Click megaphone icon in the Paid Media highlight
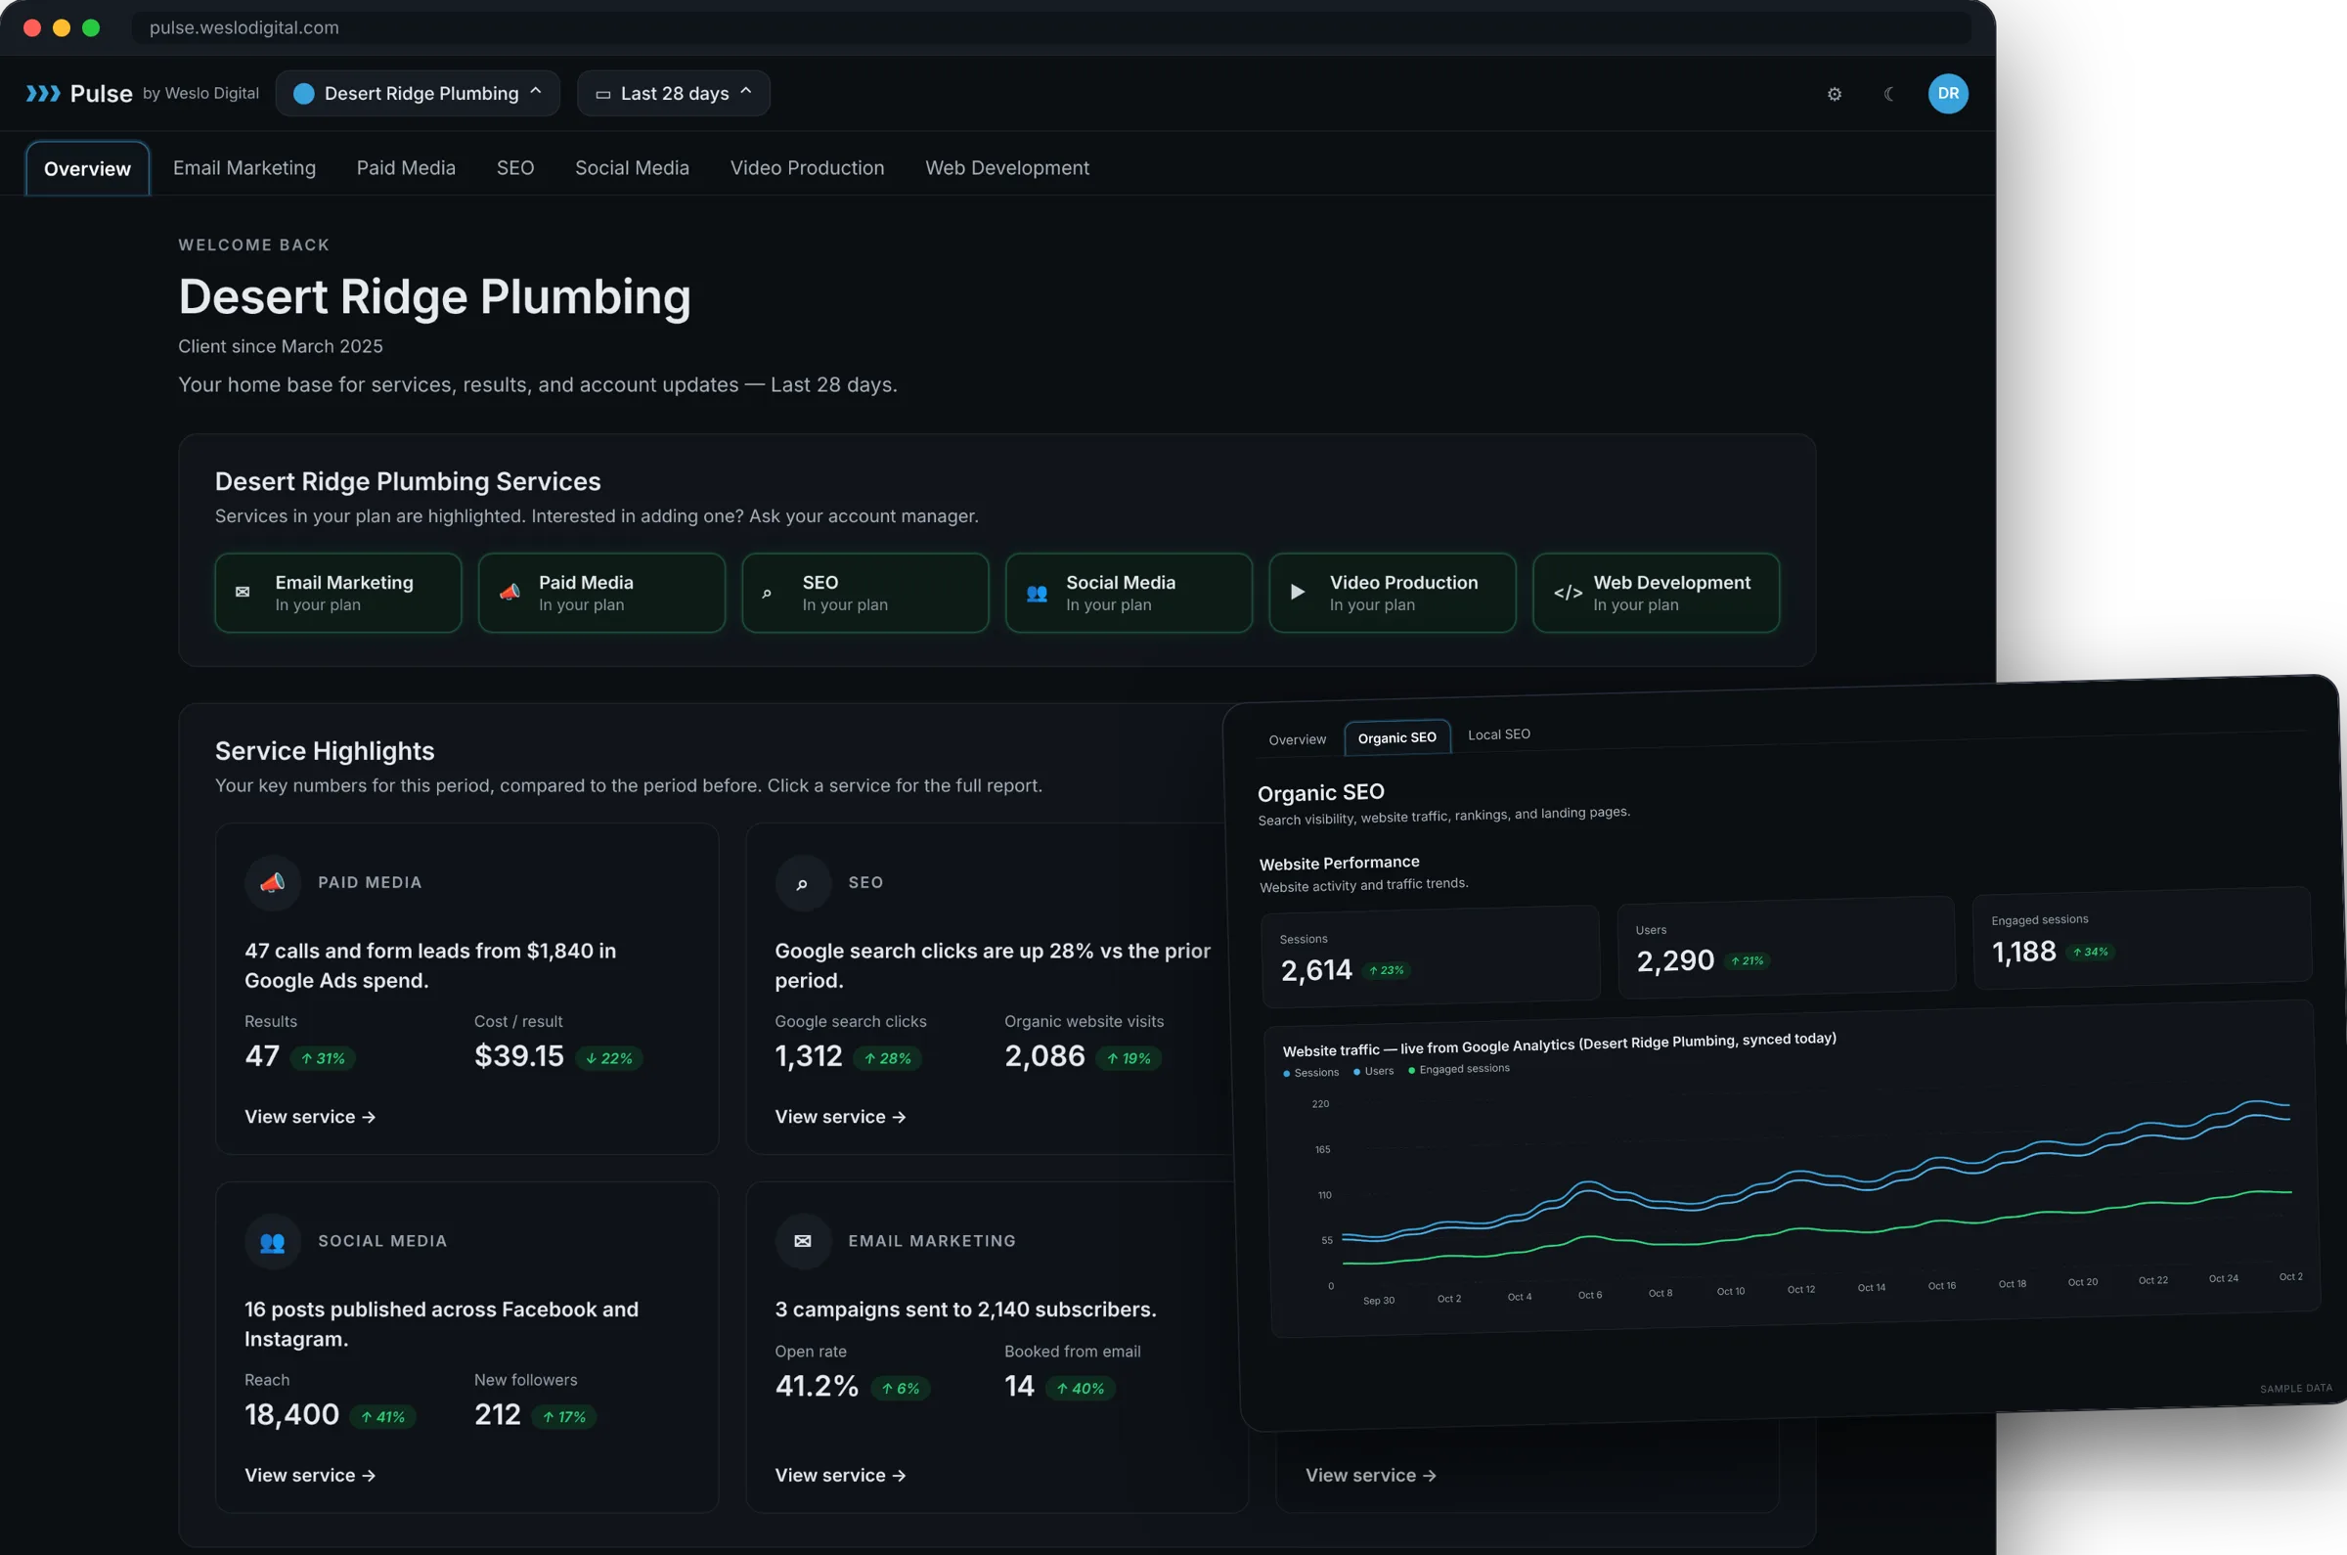Image resolution: width=2347 pixels, height=1555 pixels. [273, 882]
